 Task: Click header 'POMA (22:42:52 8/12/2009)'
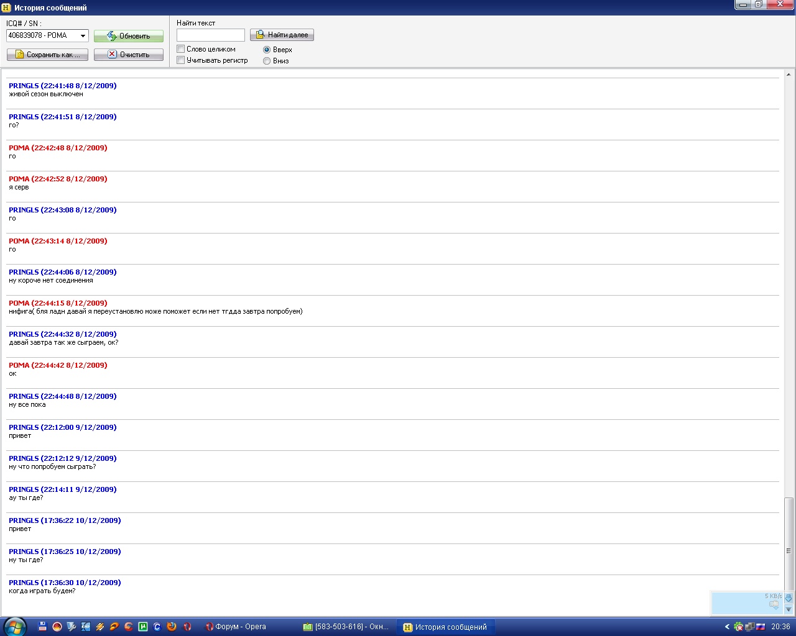tap(58, 179)
